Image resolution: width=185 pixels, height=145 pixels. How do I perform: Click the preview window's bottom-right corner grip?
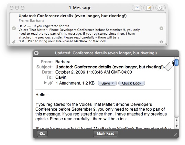[176, 135]
